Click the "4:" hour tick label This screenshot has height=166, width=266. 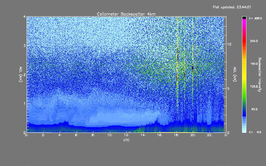(60, 135)
